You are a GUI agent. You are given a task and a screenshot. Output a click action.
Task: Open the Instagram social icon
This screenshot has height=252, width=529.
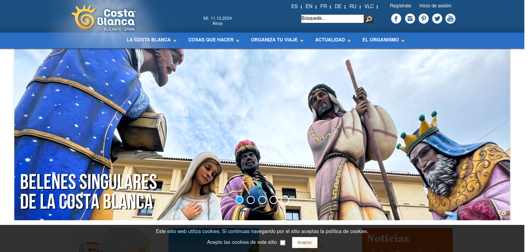(410, 19)
